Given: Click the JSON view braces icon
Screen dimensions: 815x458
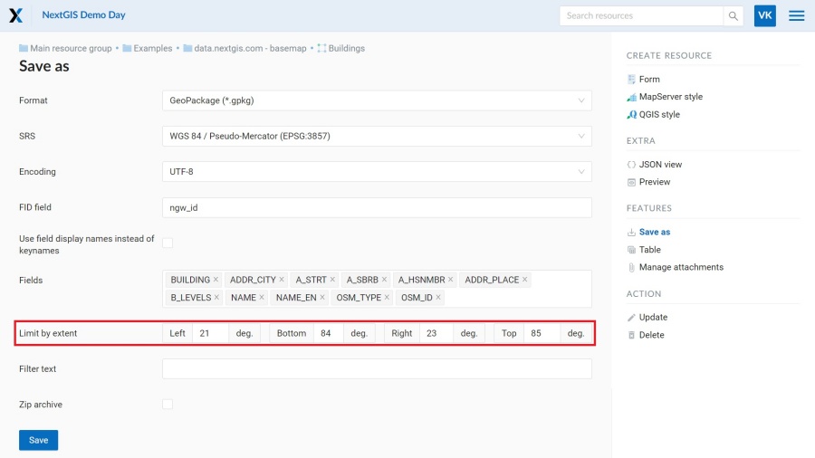Looking at the screenshot, I should [631, 165].
